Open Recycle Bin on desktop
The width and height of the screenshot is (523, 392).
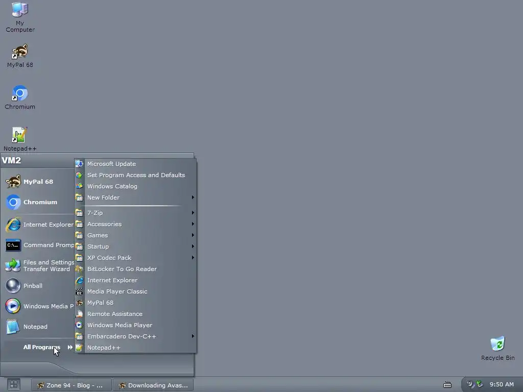click(x=497, y=349)
